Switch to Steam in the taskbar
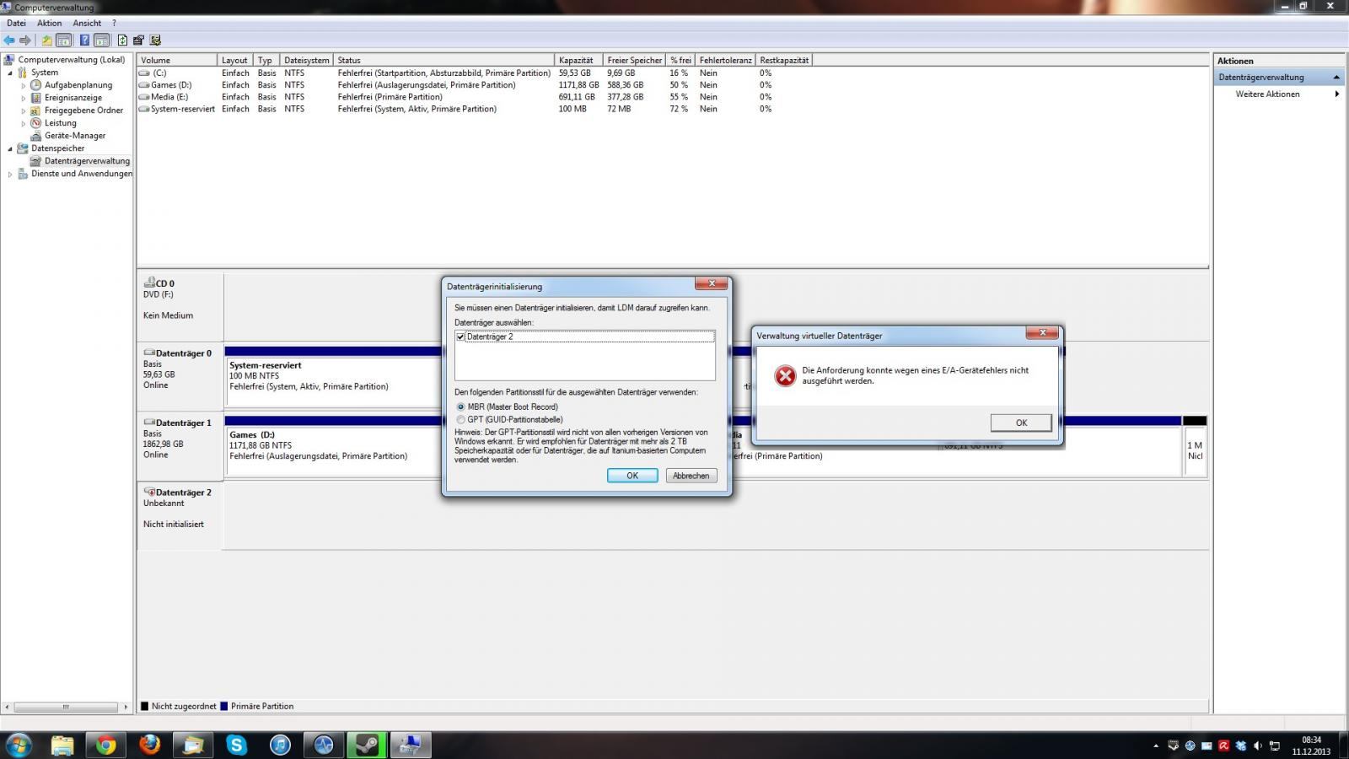This screenshot has height=759, width=1349. 367,745
